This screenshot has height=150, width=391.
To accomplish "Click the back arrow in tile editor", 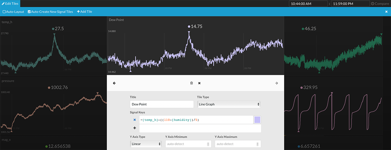I will [x=114, y=83].
